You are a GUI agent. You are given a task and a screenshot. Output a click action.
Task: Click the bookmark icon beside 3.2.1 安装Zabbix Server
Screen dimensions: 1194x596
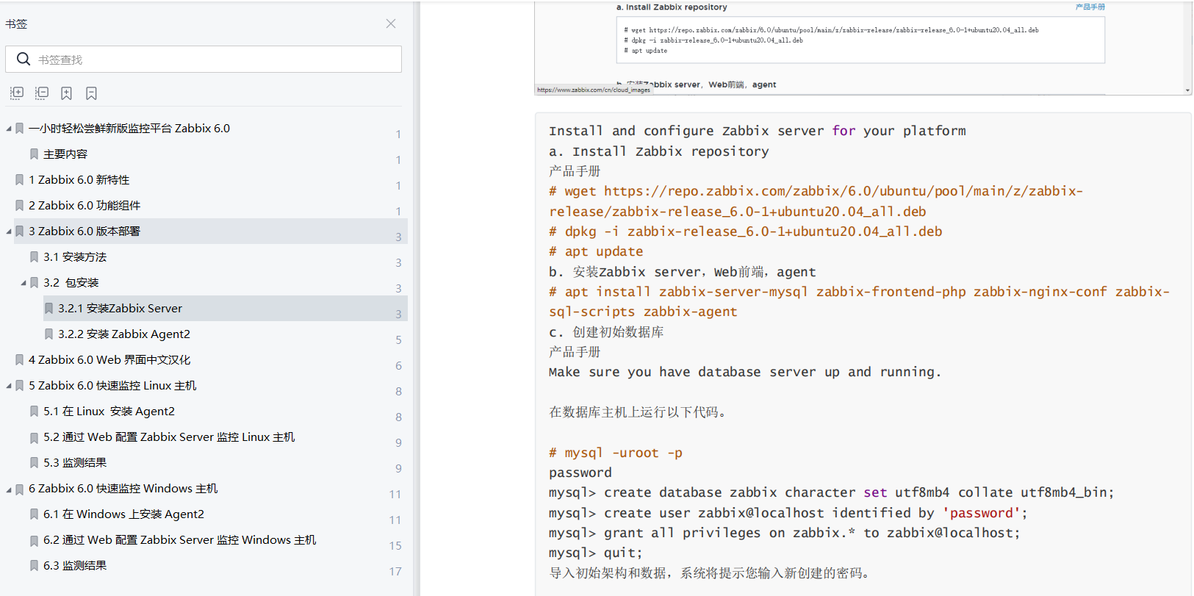pyautogui.click(x=48, y=308)
